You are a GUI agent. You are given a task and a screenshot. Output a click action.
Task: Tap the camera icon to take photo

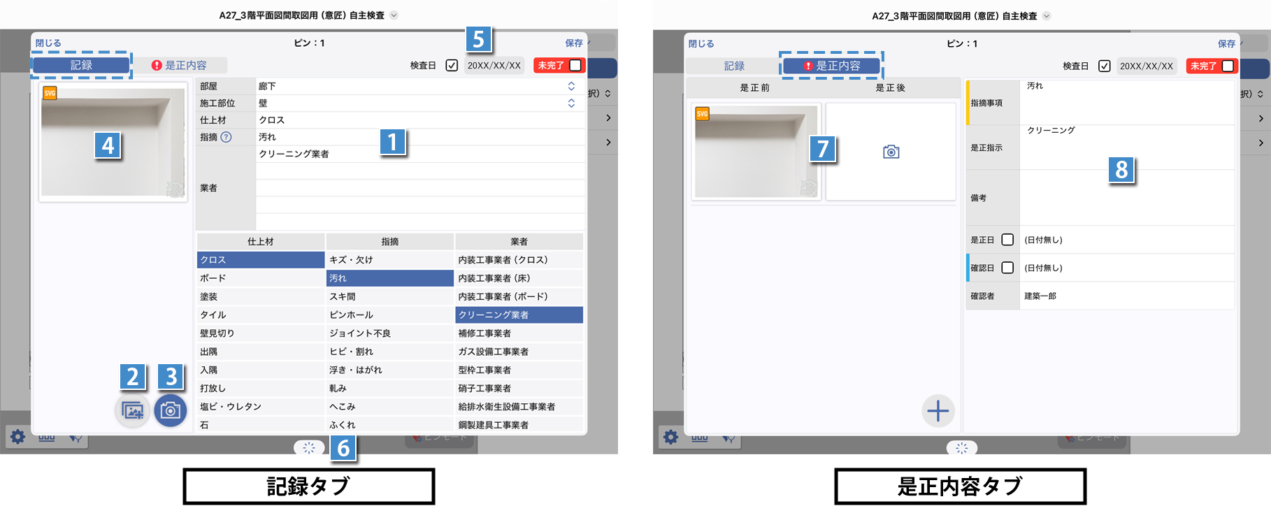pyautogui.click(x=170, y=411)
